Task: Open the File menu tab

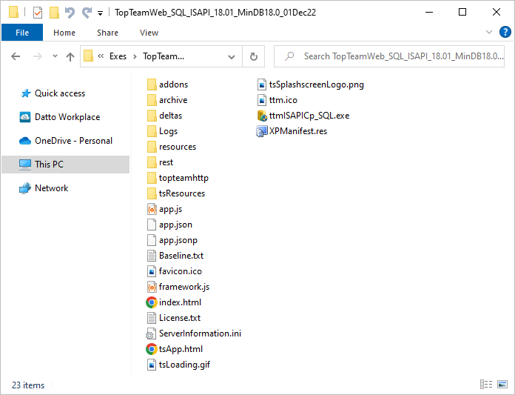Action: (22, 33)
